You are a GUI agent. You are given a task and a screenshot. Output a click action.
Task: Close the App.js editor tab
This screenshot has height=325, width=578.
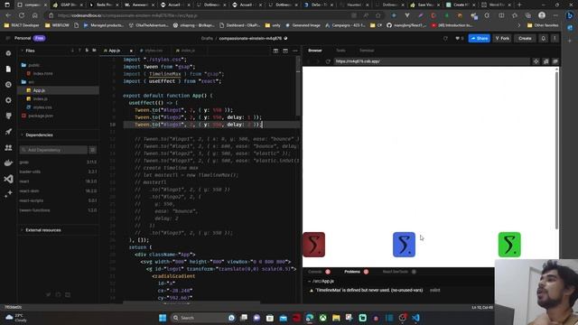click(131, 51)
